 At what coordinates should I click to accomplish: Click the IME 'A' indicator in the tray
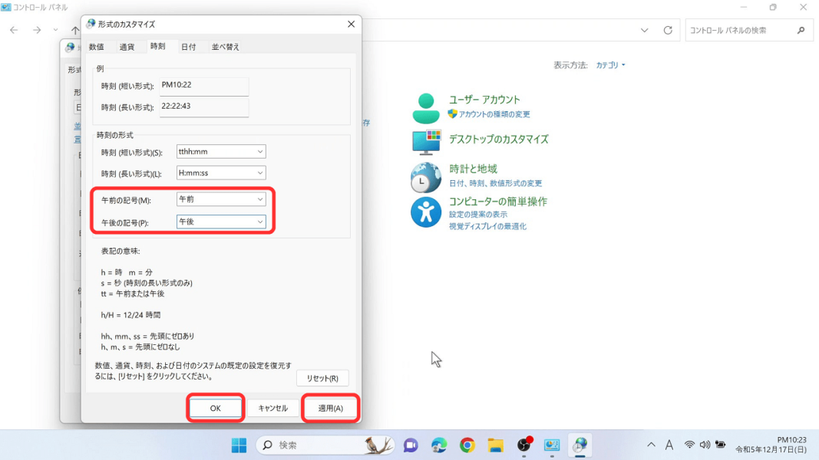tap(668, 444)
